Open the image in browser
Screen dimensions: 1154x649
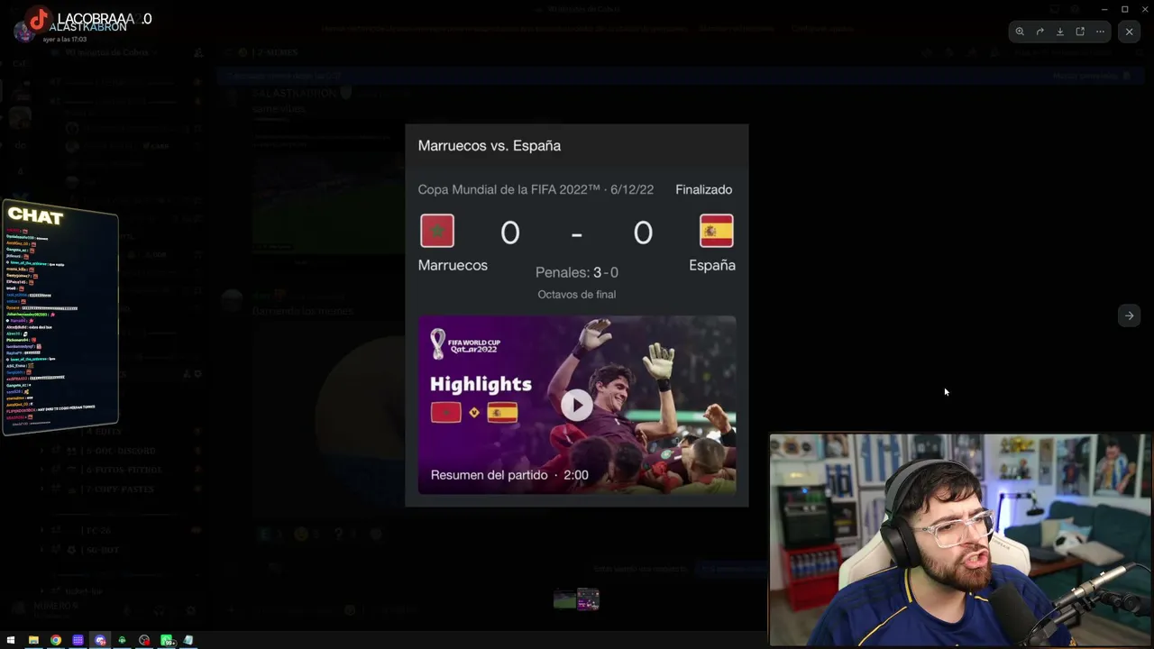pos(1080,32)
